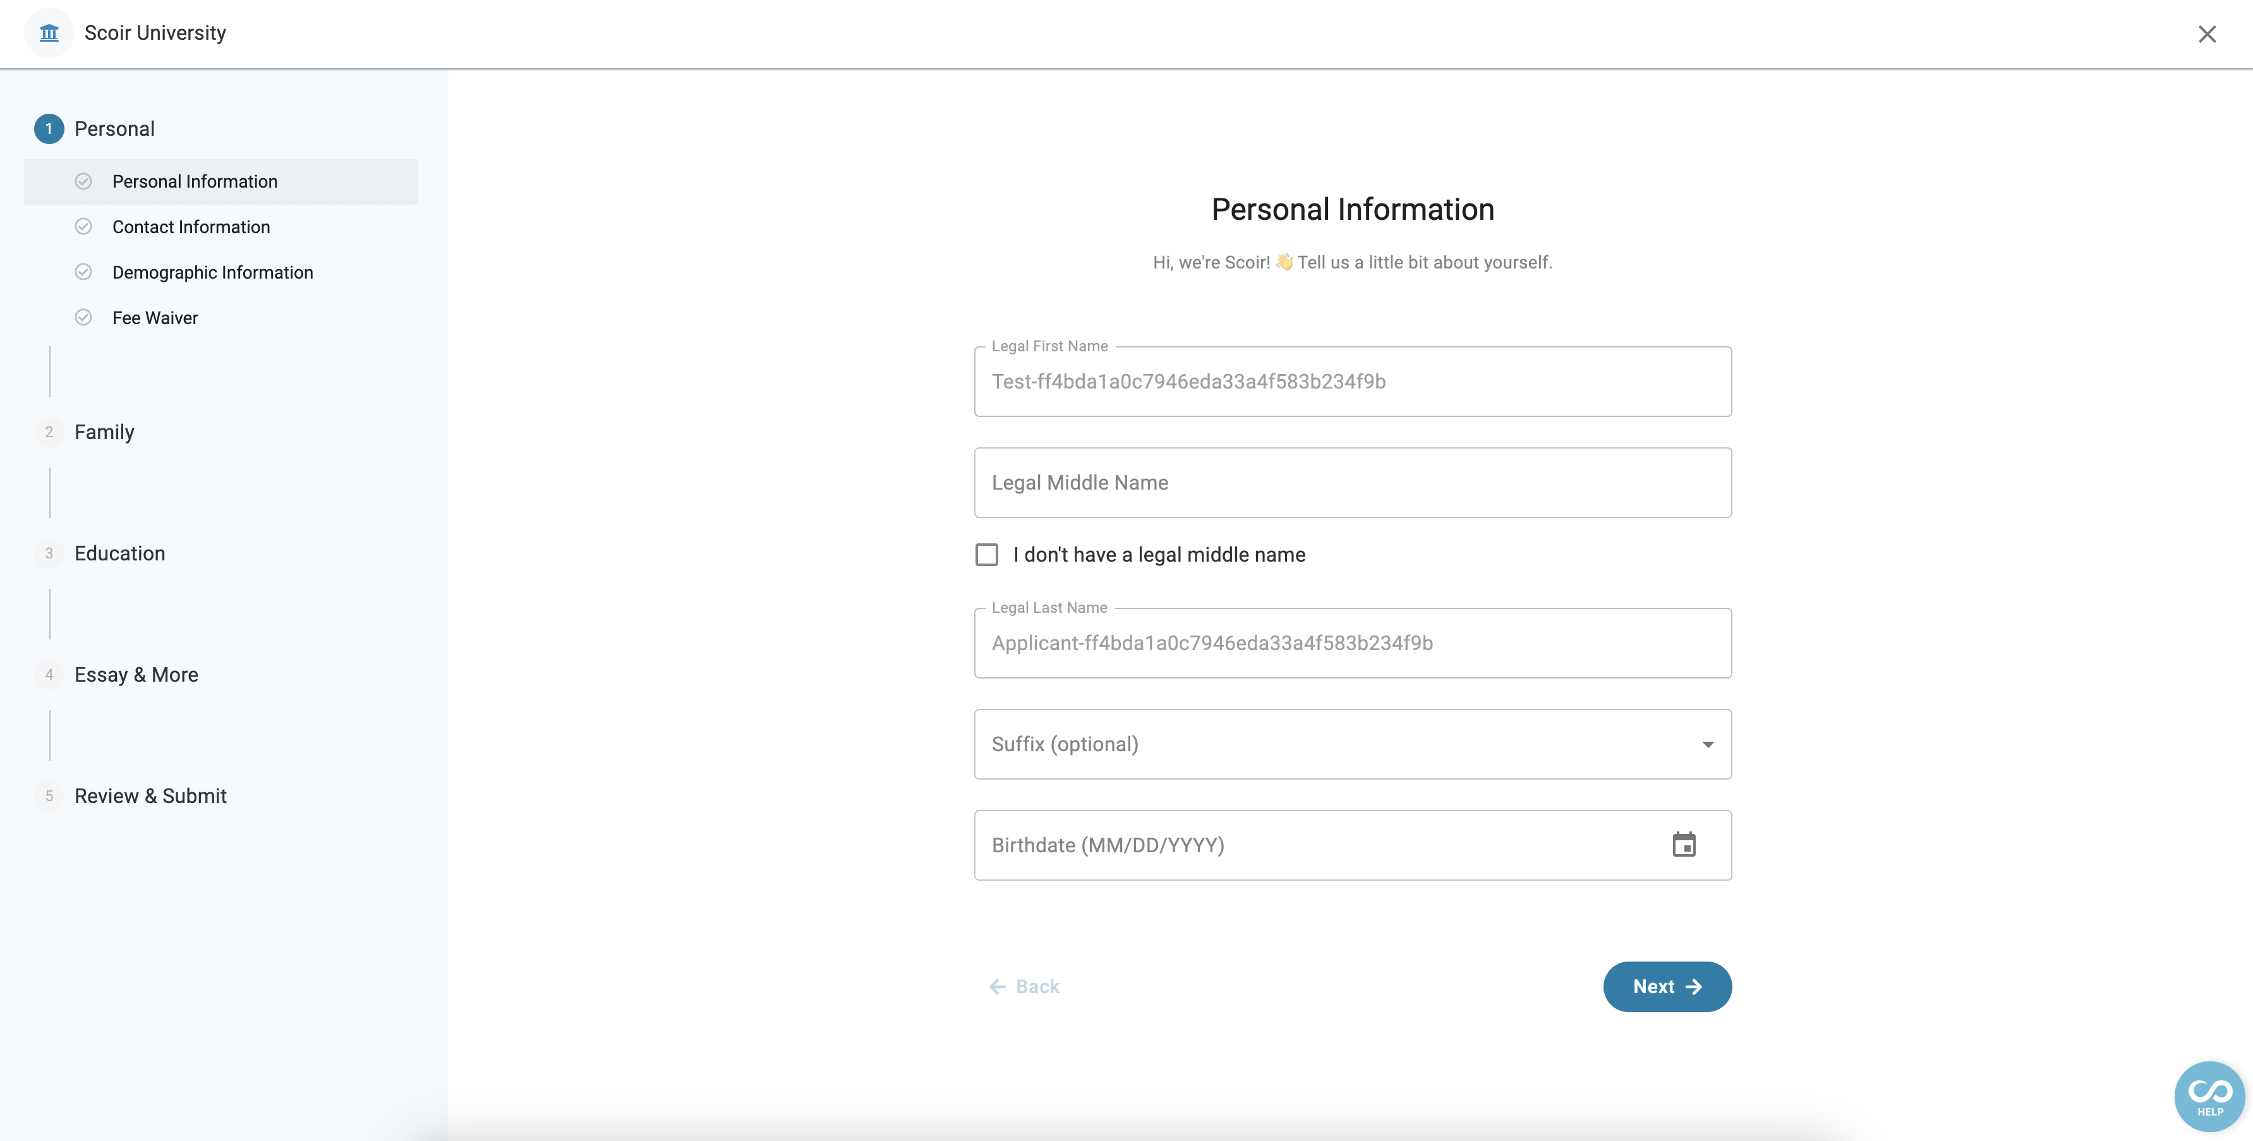Image resolution: width=2253 pixels, height=1141 pixels.
Task: Go to the Essay & More step
Action: coord(136,675)
